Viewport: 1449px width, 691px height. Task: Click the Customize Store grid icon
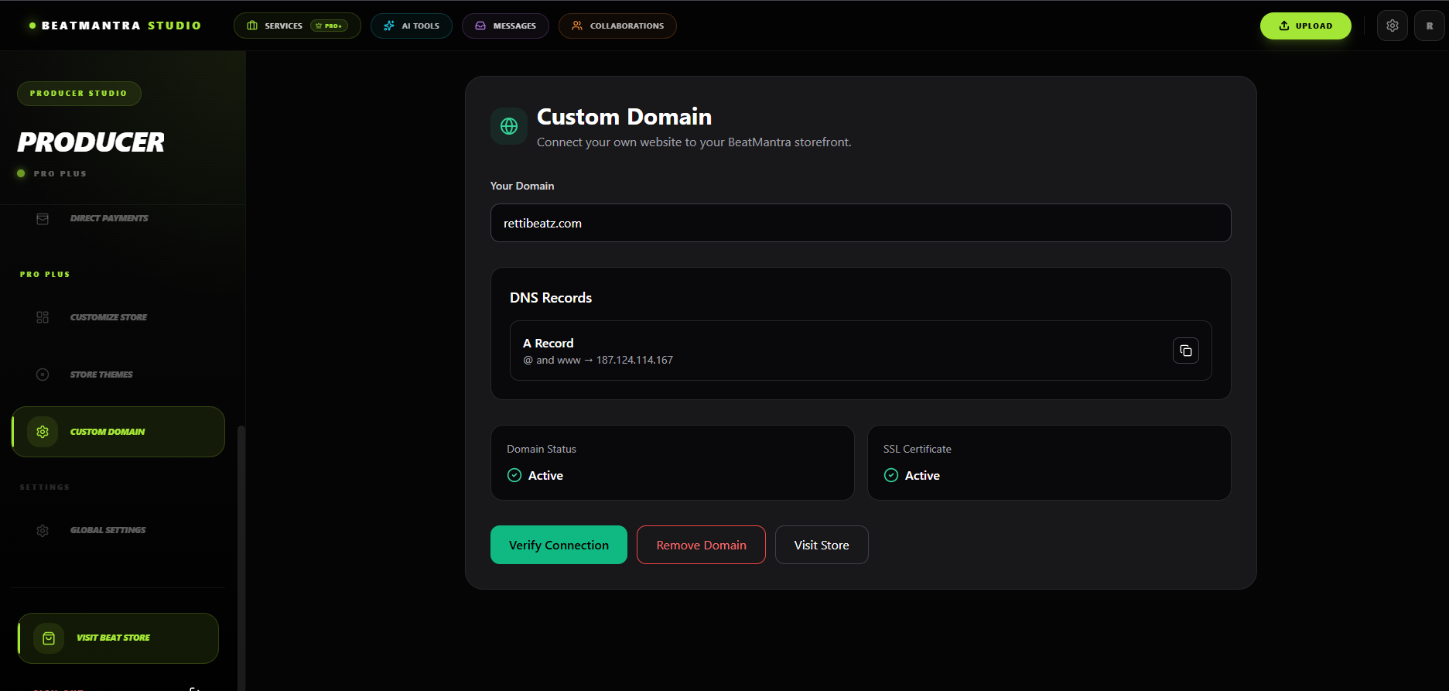click(x=43, y=317)
